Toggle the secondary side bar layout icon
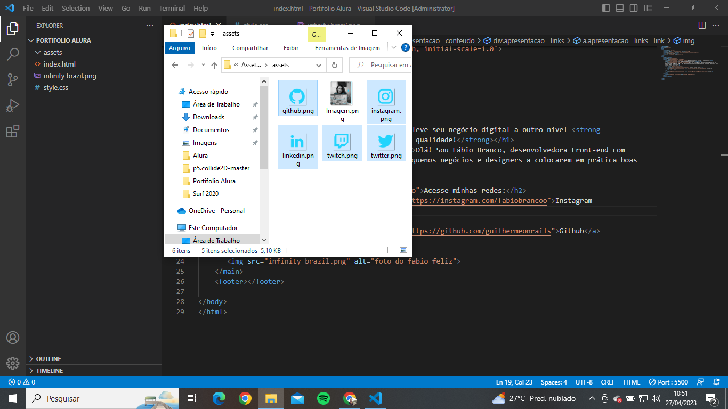The width and height of the screenshot is (728, 409). (634, 8)
